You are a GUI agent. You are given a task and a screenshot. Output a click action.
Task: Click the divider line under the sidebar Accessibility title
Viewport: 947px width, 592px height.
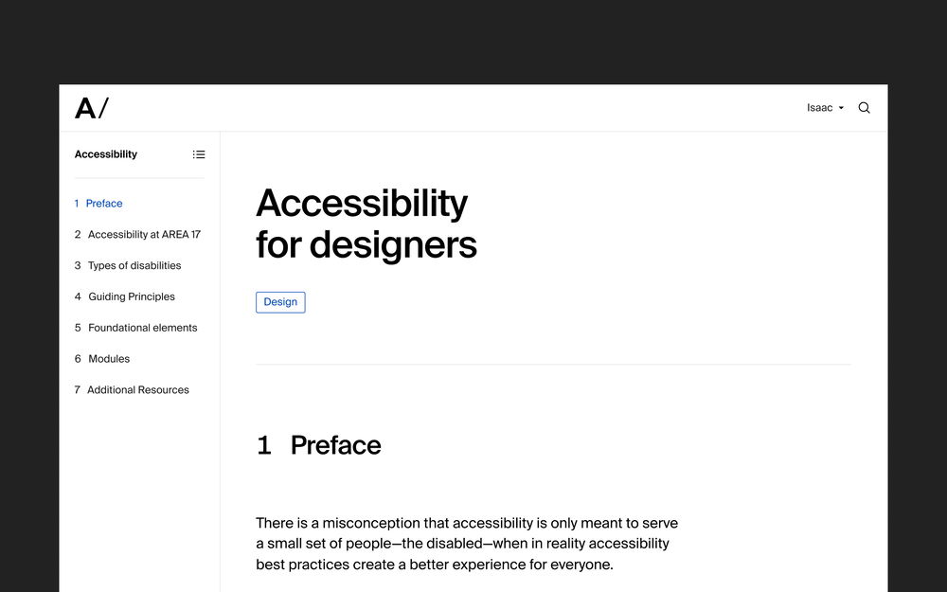[139, 178]
